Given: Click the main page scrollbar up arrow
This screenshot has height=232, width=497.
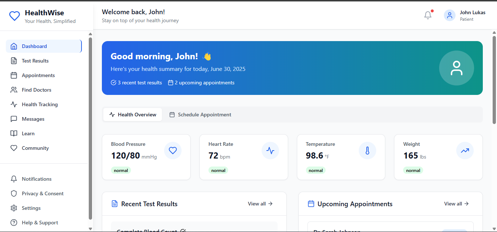Looking at the screenshot, I should [494, 32].
